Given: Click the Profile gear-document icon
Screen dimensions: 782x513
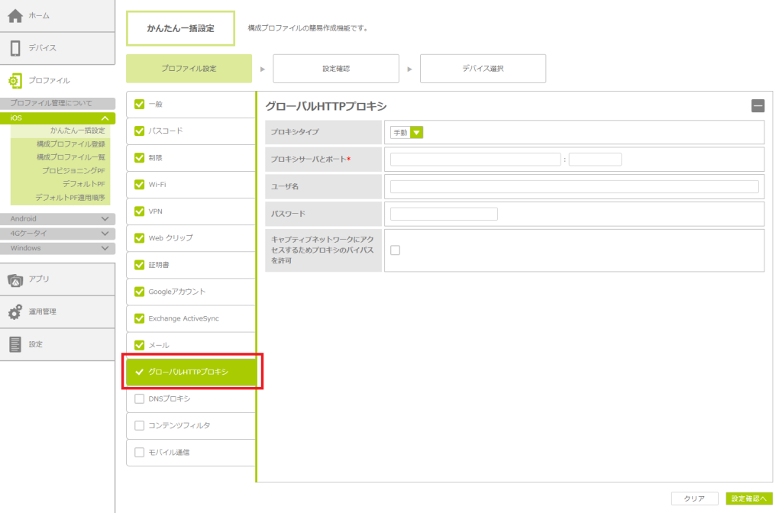Looking at the screenshot, I should [15, 80].
